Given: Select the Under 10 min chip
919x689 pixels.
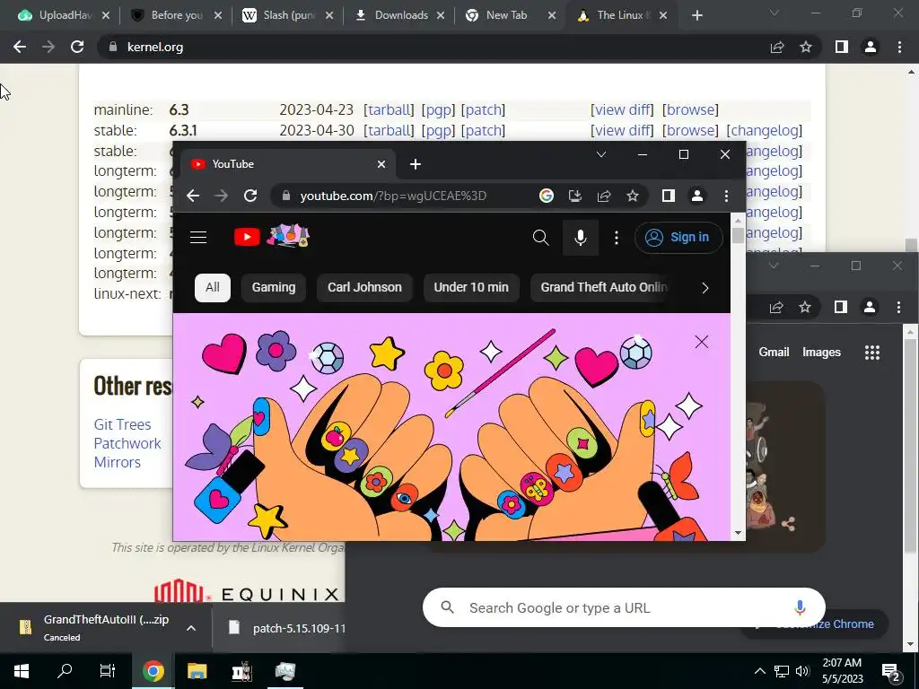Looking at the screenshot, I should (470, 287).
